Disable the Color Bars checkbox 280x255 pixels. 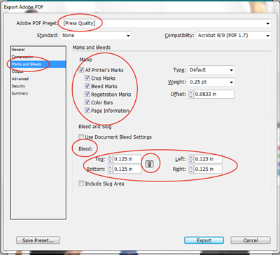pos(87,102)
